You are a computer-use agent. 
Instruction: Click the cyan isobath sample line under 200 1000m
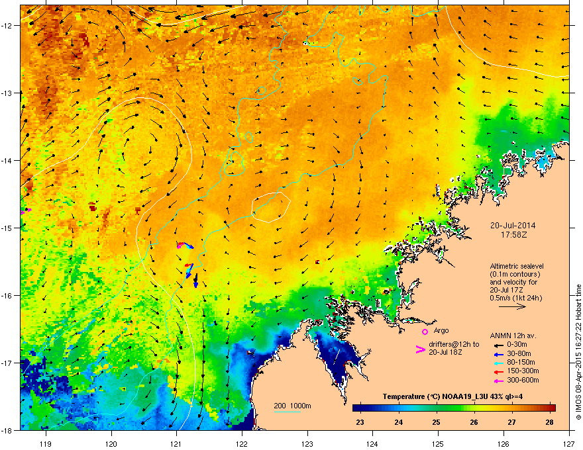point(288,412)
